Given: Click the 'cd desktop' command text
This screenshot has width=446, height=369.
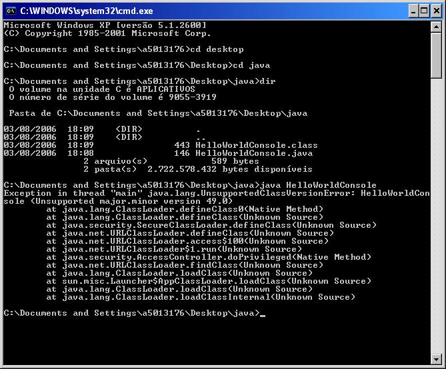Looking at the screenshot, I should (217, 49).
